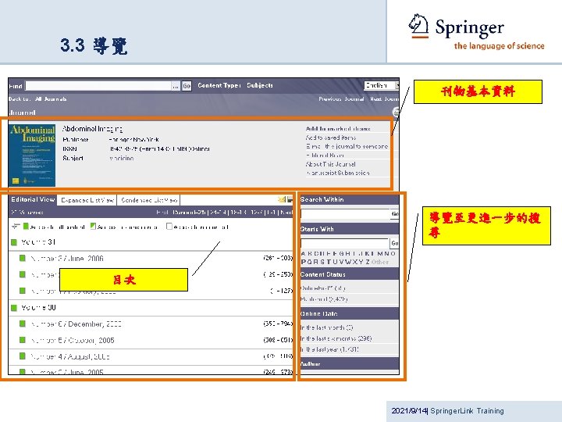Click the Go button beside Find
This screenshot has width=562, height=422.
187,86
